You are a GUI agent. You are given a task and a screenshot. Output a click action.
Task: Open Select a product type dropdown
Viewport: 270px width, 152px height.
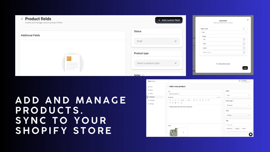pyautogui.click(x=157, y=63)
